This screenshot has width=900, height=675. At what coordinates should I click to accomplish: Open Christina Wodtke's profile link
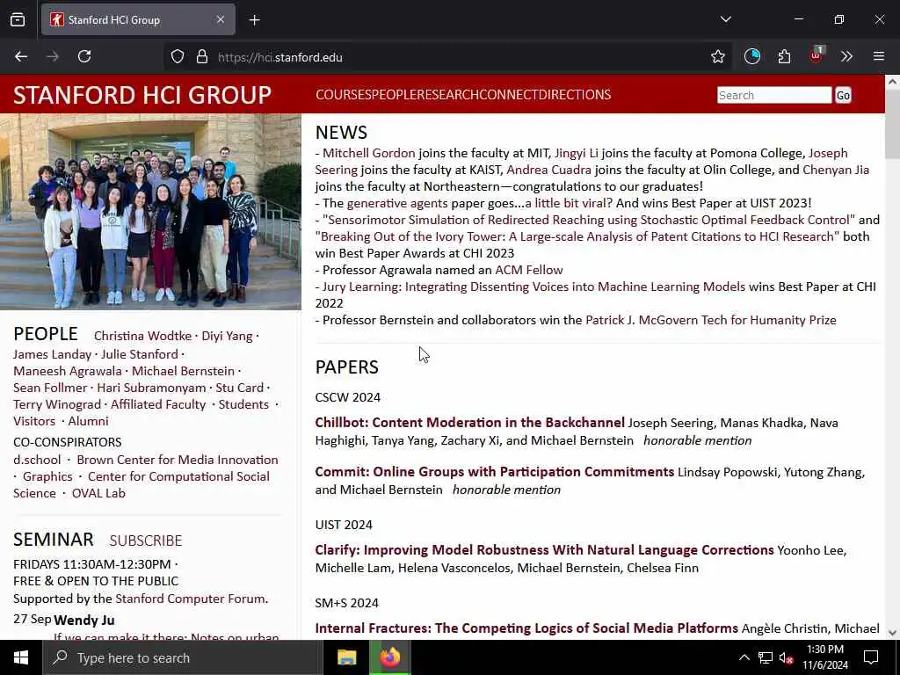143,337
